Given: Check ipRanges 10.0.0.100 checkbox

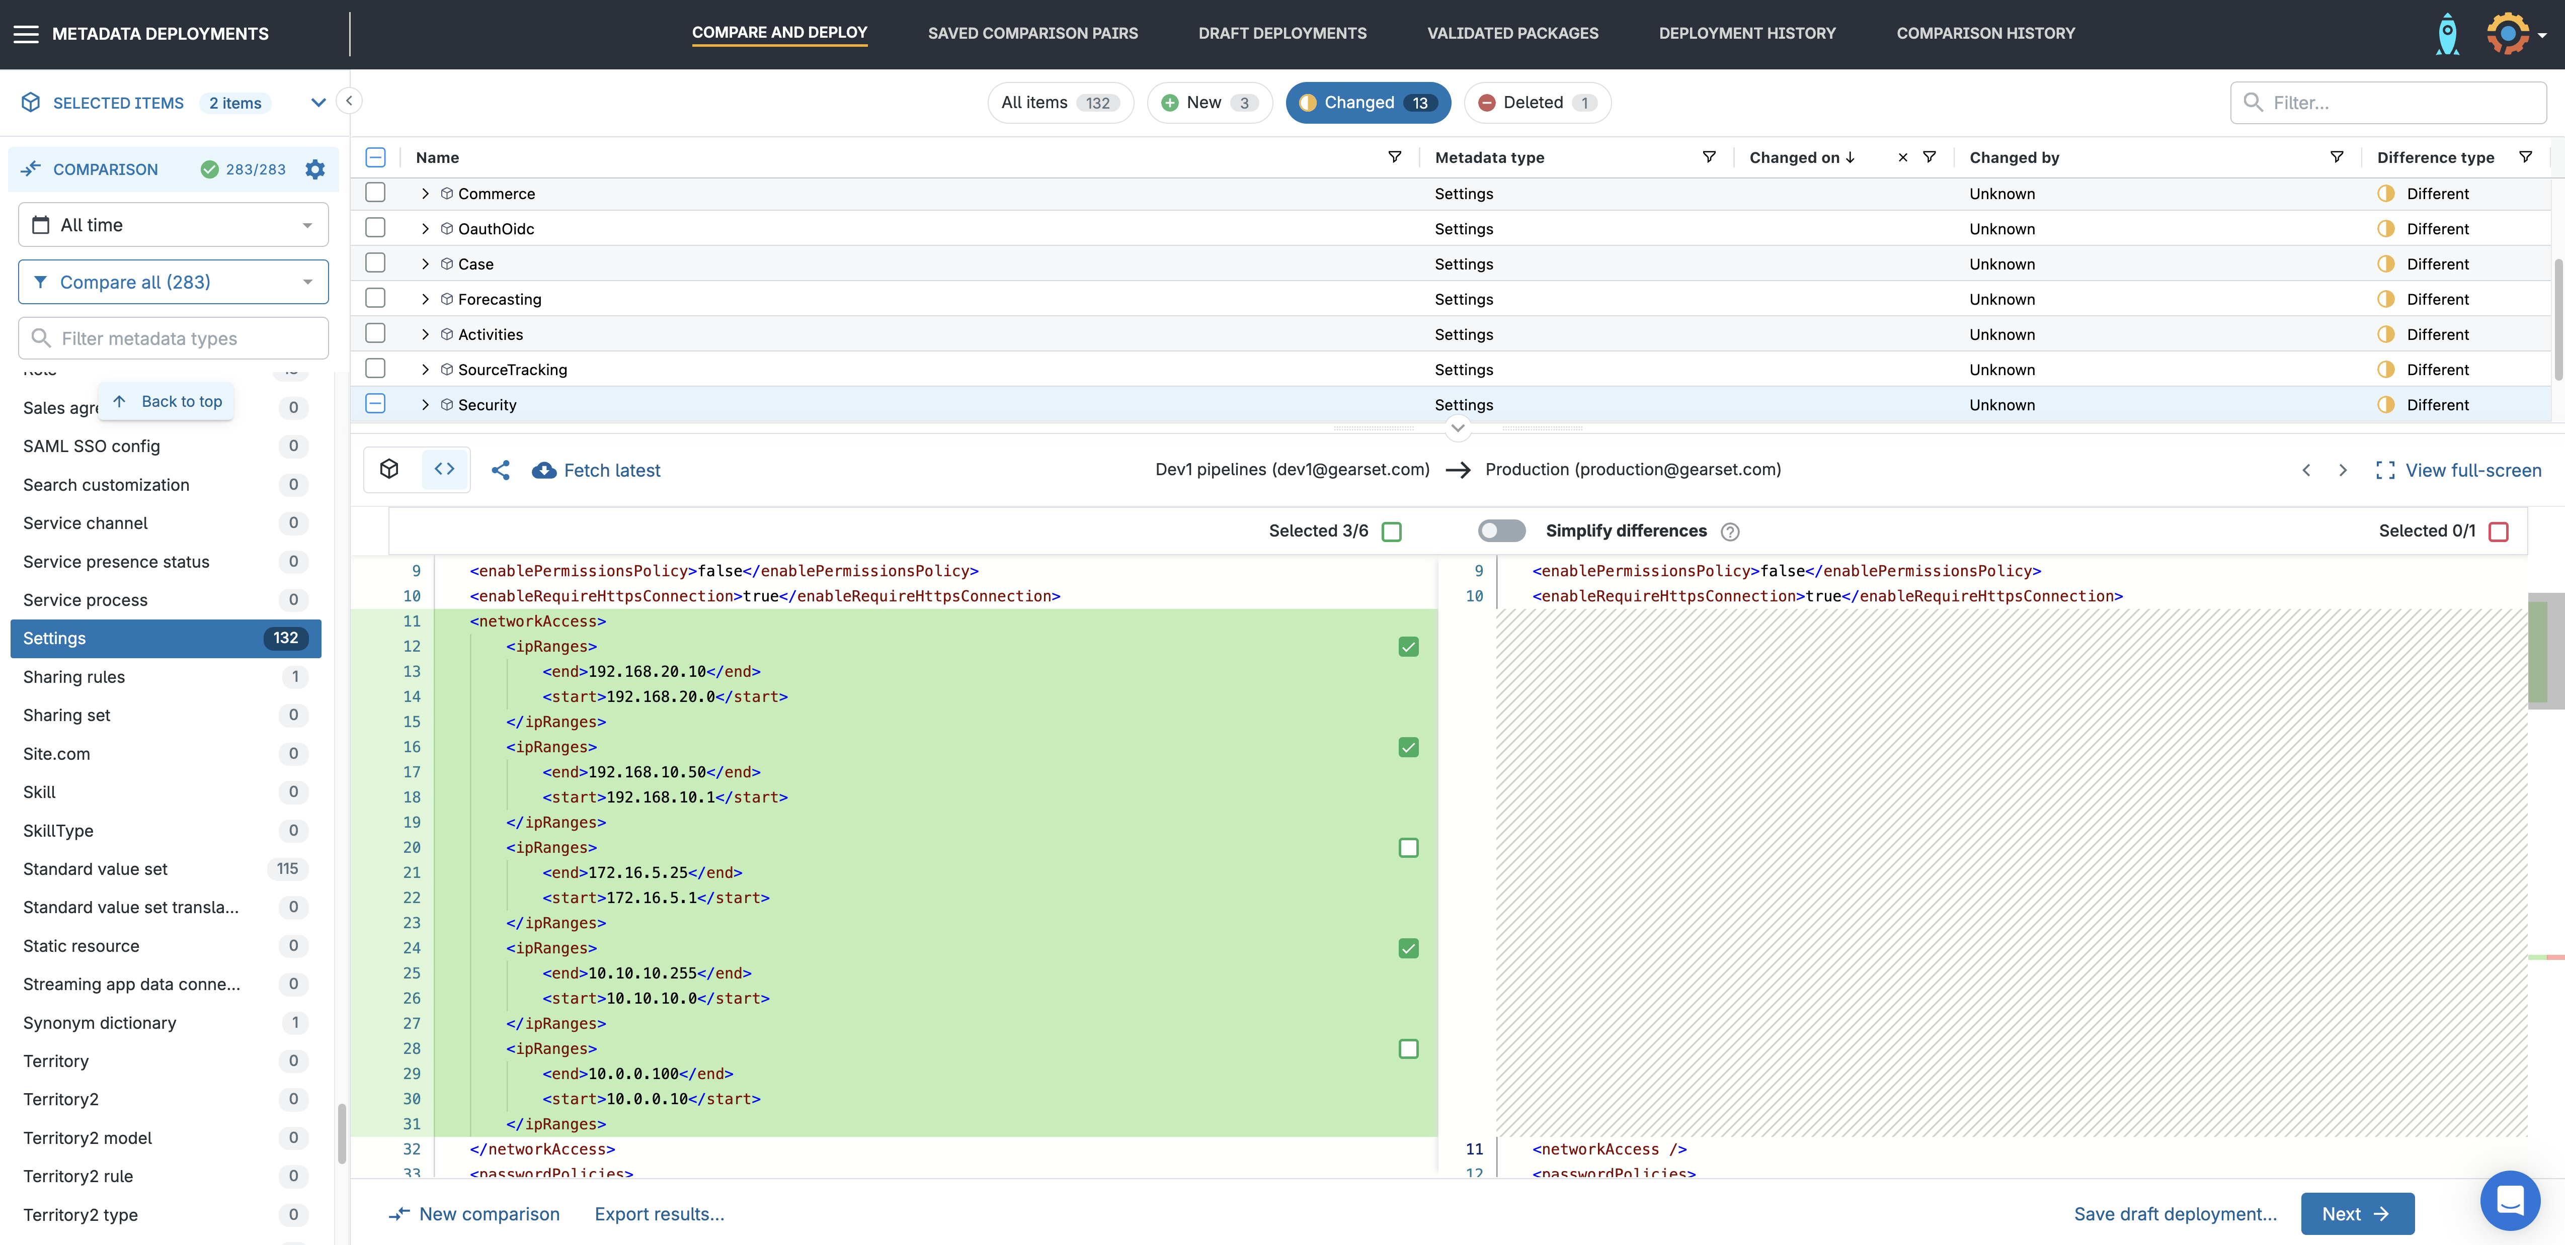Looking at the screenshot, I should point(1408,1049).
